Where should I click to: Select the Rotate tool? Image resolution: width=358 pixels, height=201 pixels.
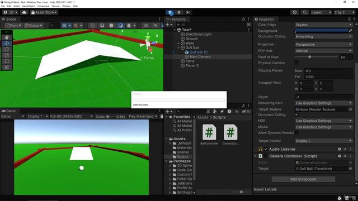point(7,49)
